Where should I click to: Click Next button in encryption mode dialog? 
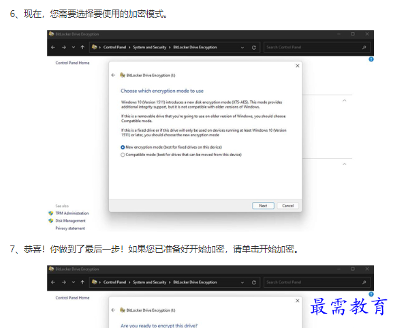(x=263, y=206)
